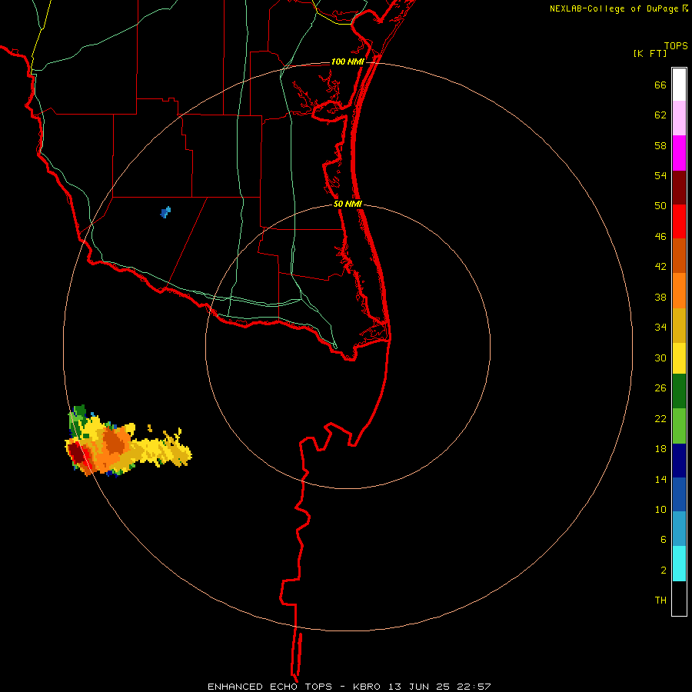The height and width of the screenshot is (692, 692).
Task: Click the 54 legend value label
Action: click(x=660, y=175)
